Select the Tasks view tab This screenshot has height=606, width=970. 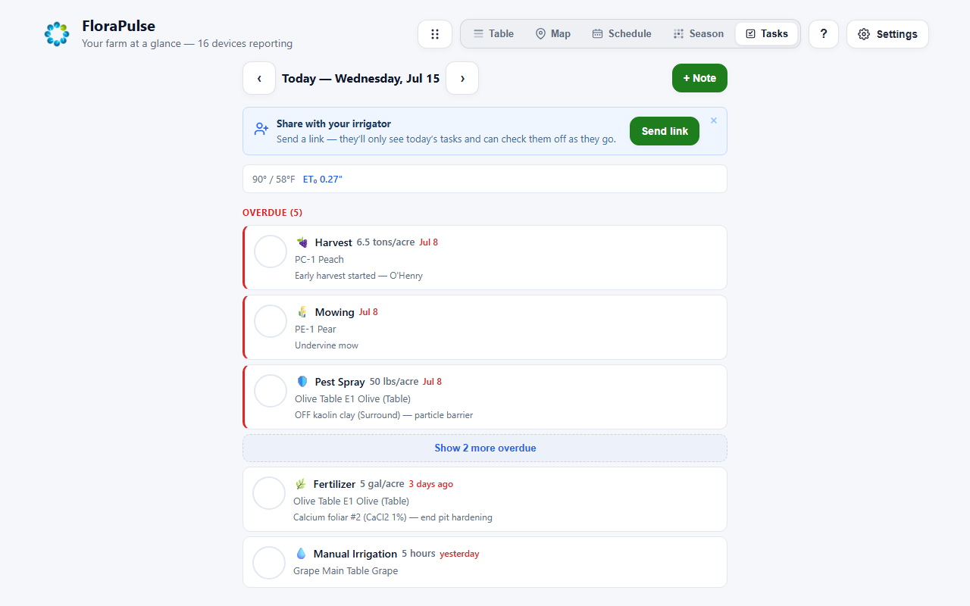(x=767, y=34)
